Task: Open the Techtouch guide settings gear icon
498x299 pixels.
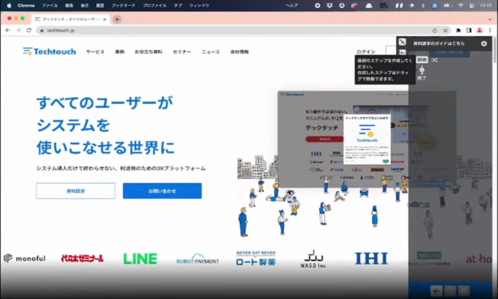Action: tap(484, 44)
